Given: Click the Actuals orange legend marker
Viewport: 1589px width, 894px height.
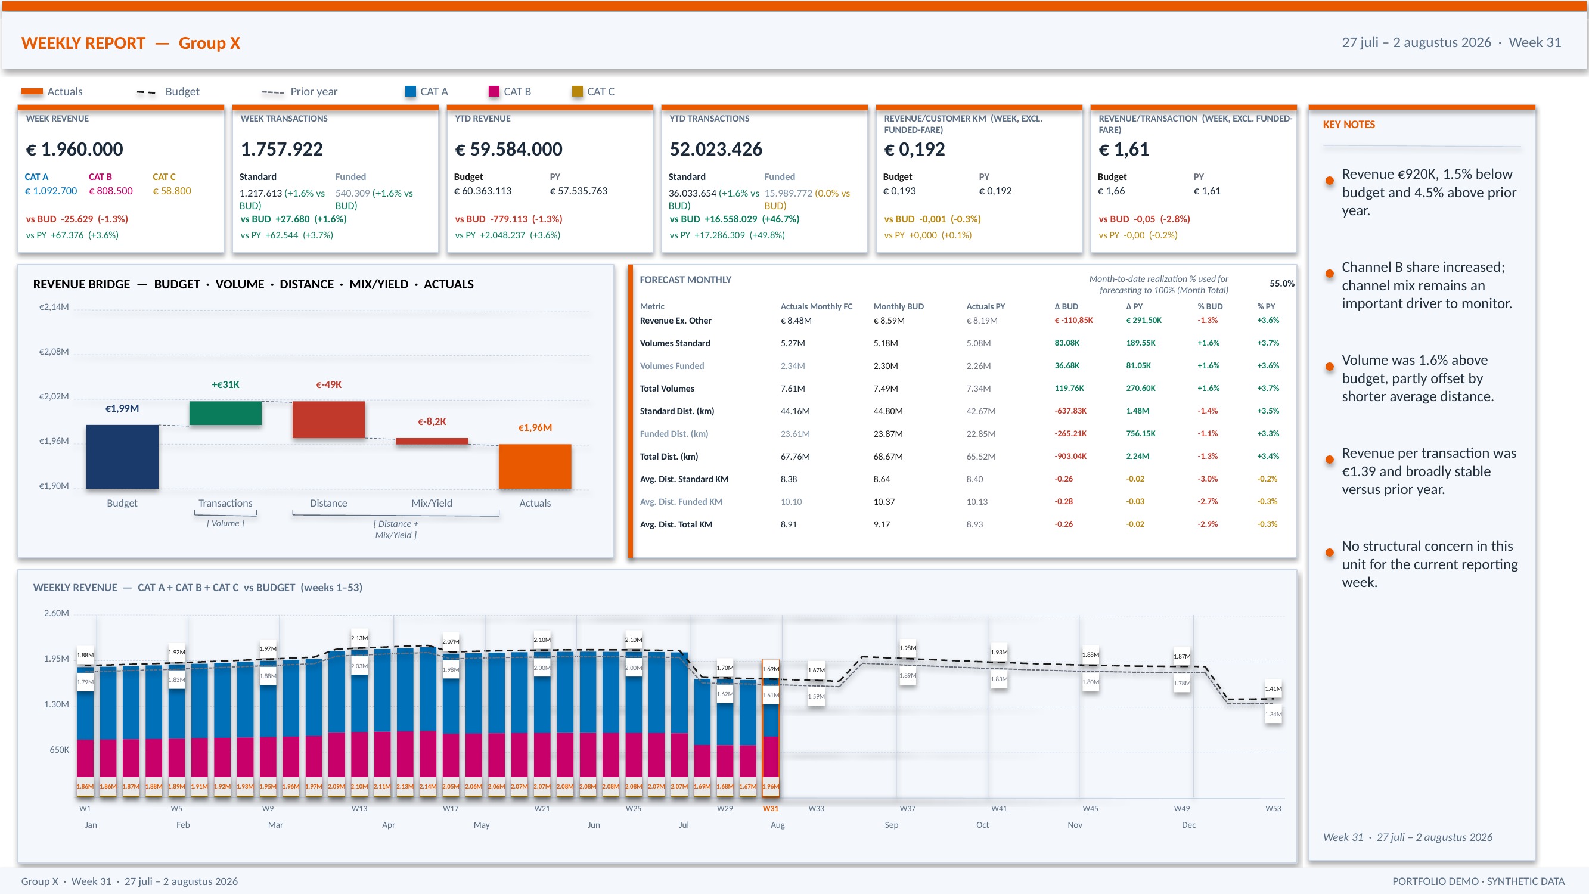Looking at the screenshot, I should click(x=32, y=92).
